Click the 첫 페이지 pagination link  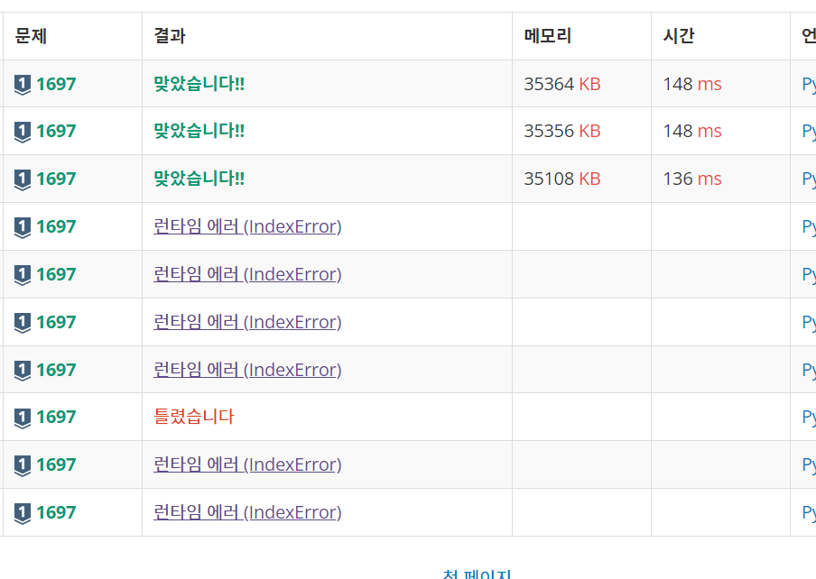[x=477, y=574]
